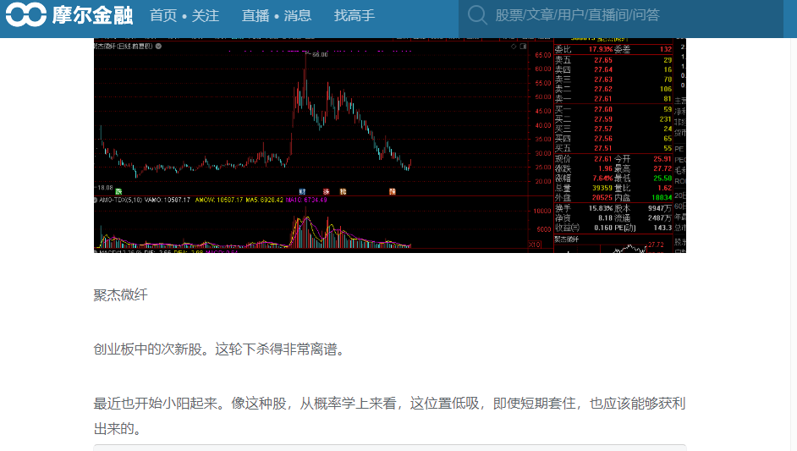Click the 买一 27.60 order row
The width and height of the screenshot is (797, 451).
click(613, 109)
